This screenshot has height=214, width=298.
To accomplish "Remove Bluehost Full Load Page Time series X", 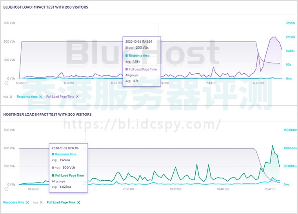I will [x=77, y=96].
